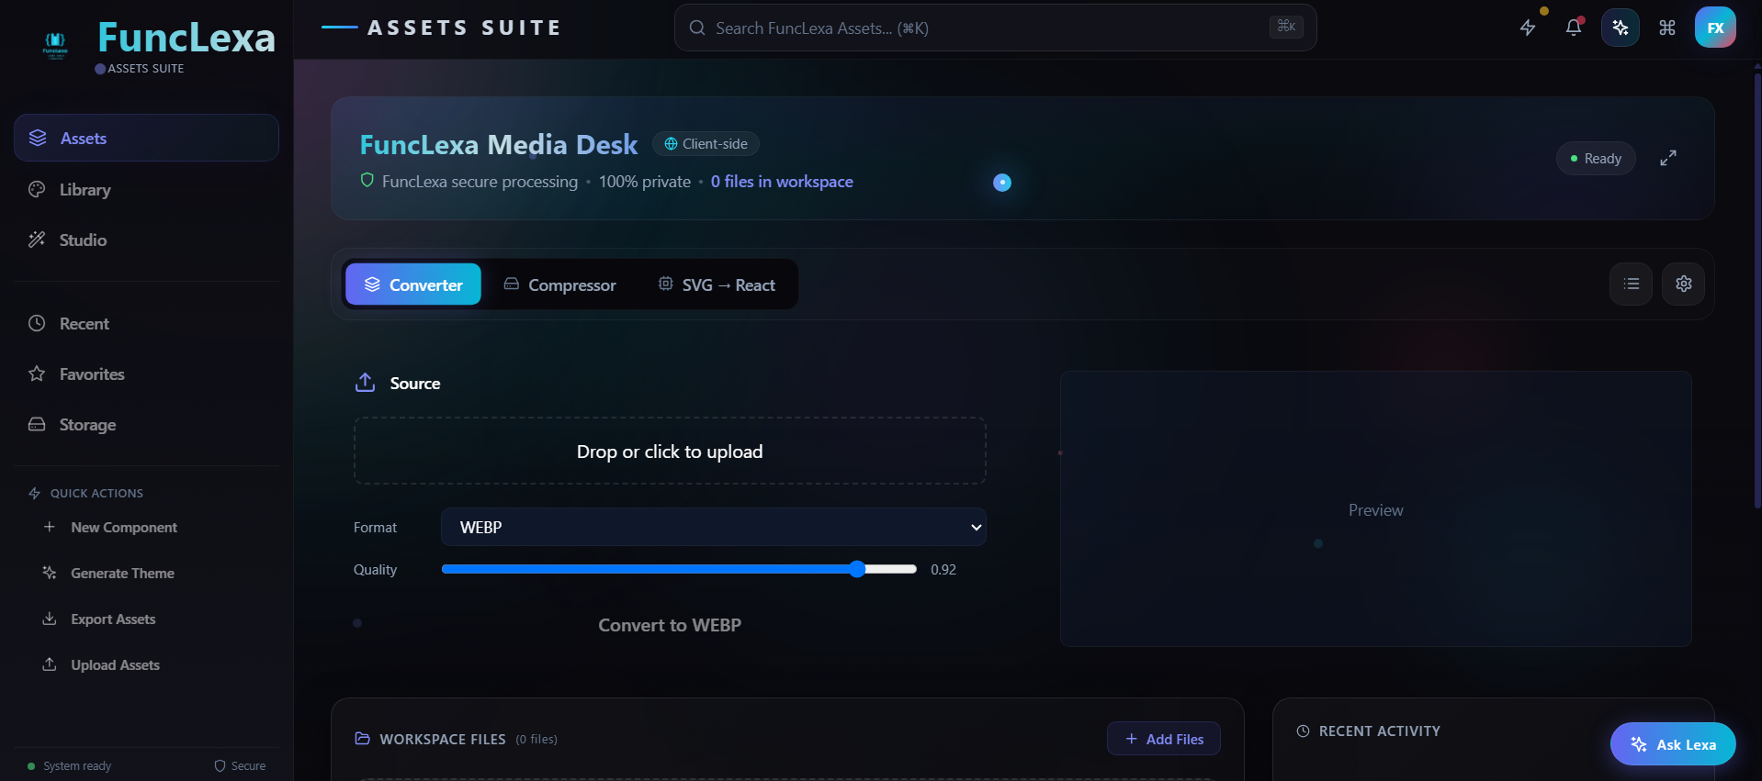Switch to the SVG → React tab
Image resolution: width=1762 pixels, height=781 pixels.
[717, 285]
